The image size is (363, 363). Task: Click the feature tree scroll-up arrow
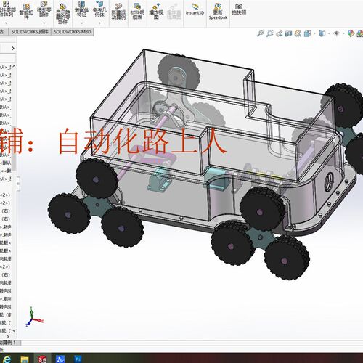pos(14,66)
